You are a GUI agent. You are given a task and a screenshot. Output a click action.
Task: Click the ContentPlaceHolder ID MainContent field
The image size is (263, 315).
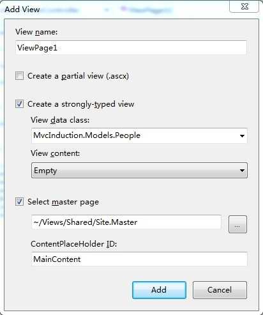pos(139,259)
